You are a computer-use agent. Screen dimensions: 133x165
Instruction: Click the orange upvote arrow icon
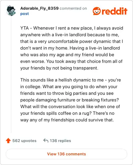(x=8, y=141)
